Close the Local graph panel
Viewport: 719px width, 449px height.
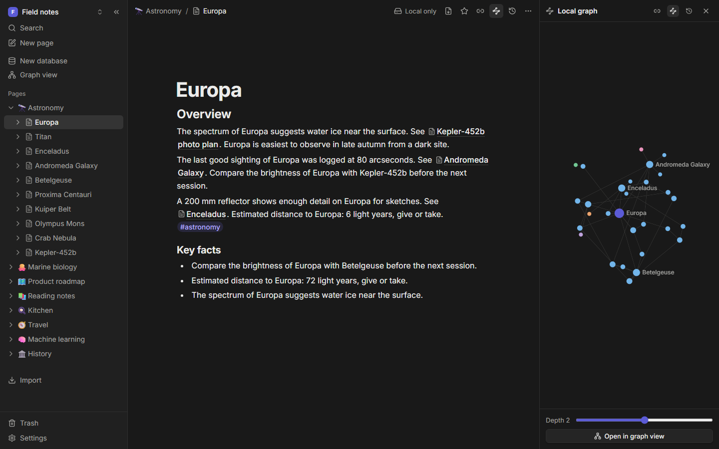click(706, 11)
